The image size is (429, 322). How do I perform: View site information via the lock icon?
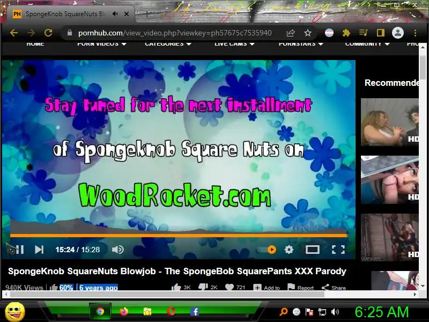click(x=70, y=33)
